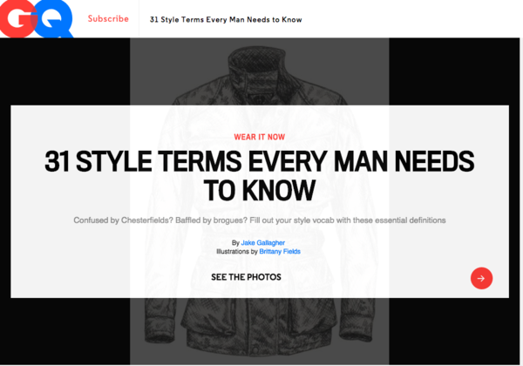Image resolution: width=523 pixels, height=366 pixels.
Task: Open author Jake Gallagher's page
Action: click(x=263, y=242)
